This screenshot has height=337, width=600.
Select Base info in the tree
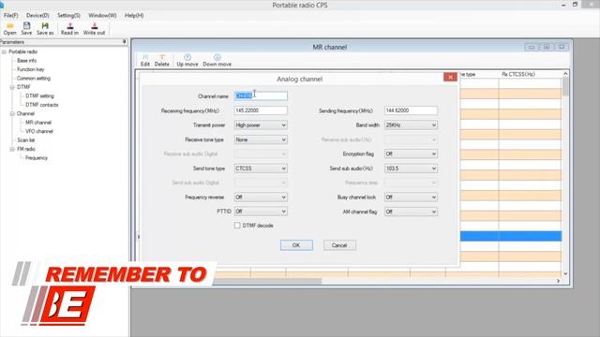tap(27, 60)
